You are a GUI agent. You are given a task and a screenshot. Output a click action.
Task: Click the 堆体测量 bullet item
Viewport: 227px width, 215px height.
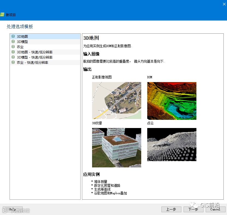101,182
